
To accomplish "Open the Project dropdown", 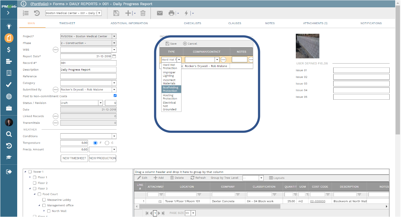I will pyautogui.click(x=114, y=36).
